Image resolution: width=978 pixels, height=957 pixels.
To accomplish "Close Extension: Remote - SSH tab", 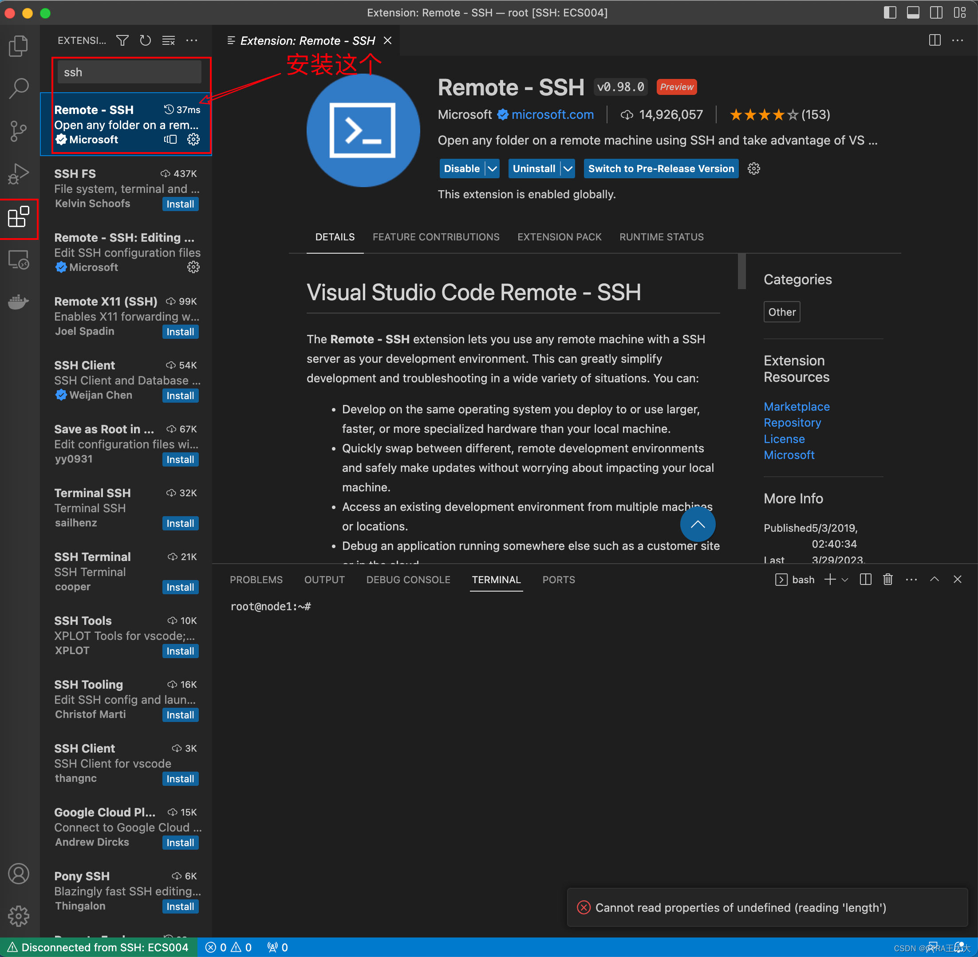I will click(388, 41).
